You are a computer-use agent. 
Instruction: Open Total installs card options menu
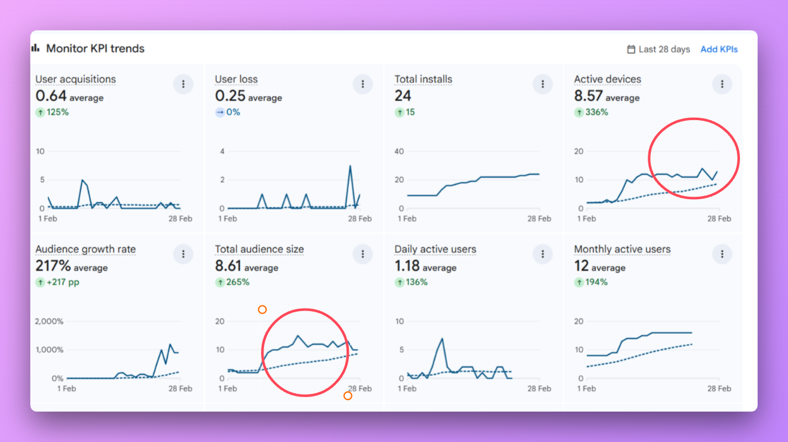tap(542, 83)
